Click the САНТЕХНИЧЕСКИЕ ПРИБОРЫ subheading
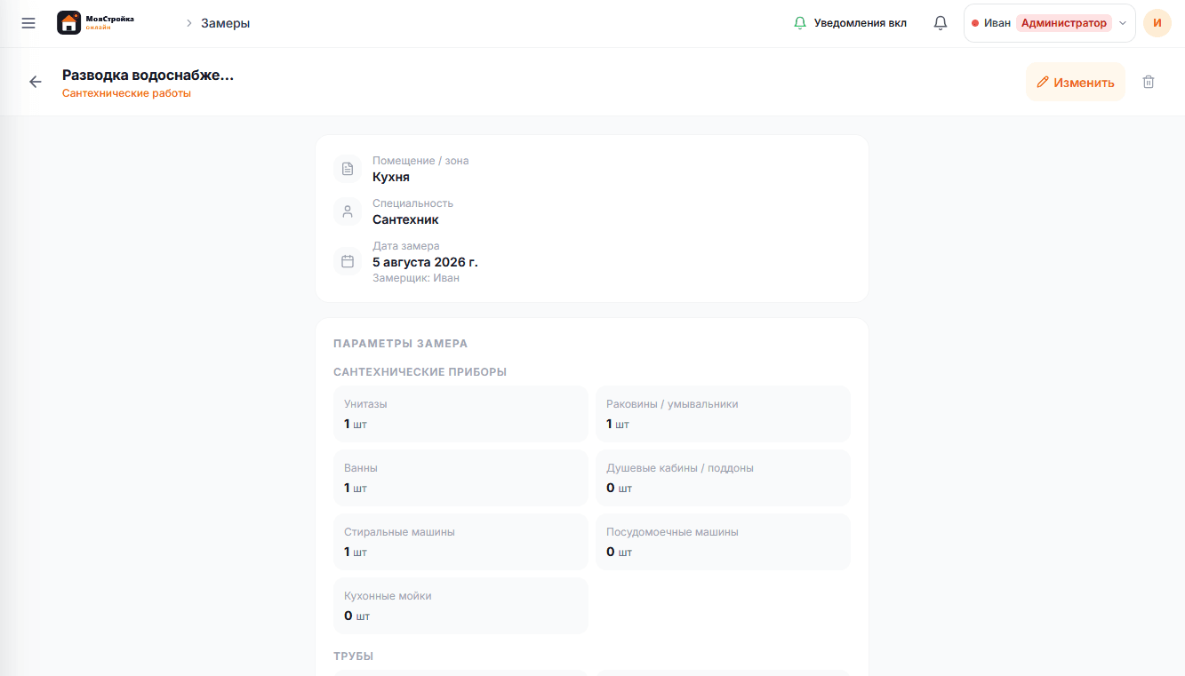This screenshot has width=1185, height=676. point(420,372)
